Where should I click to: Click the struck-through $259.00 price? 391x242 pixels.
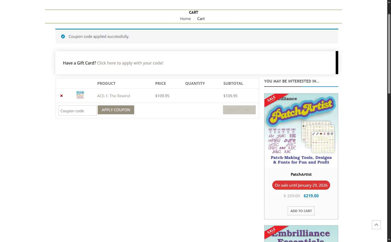(292, 196)
